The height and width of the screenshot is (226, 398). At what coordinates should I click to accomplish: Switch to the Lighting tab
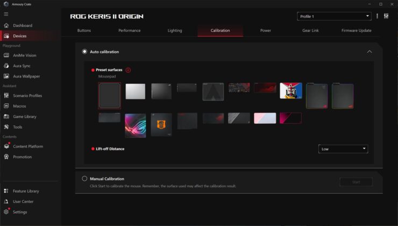tap(175, 31)
